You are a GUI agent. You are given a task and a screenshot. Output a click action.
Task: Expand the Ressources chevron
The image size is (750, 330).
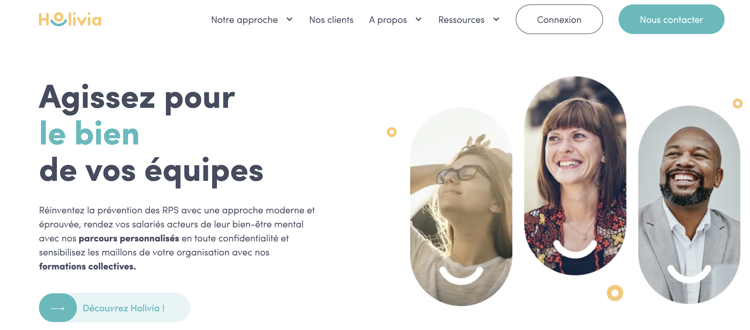pyautogui.click(x=497, y=19)
